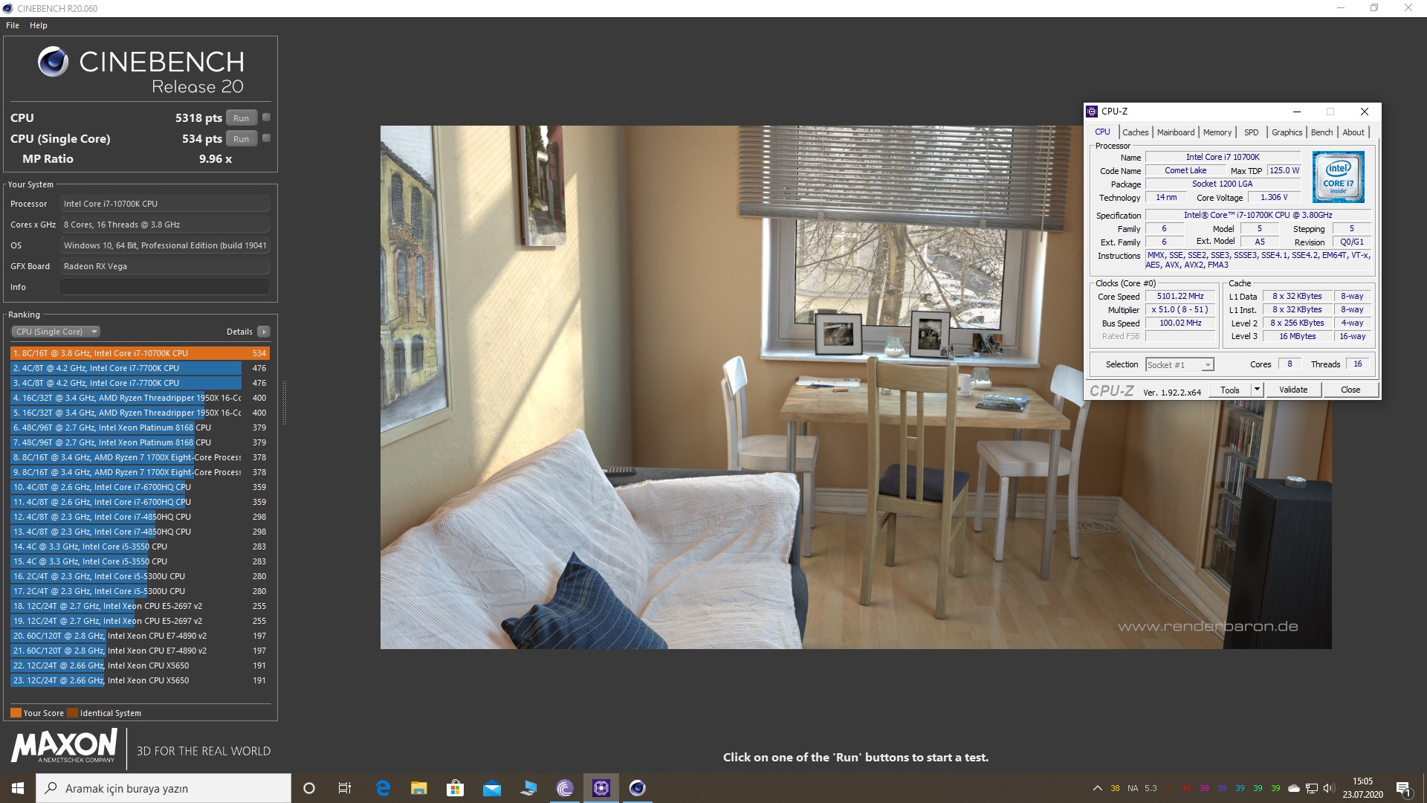Run the multi-core CPU test

241,117
